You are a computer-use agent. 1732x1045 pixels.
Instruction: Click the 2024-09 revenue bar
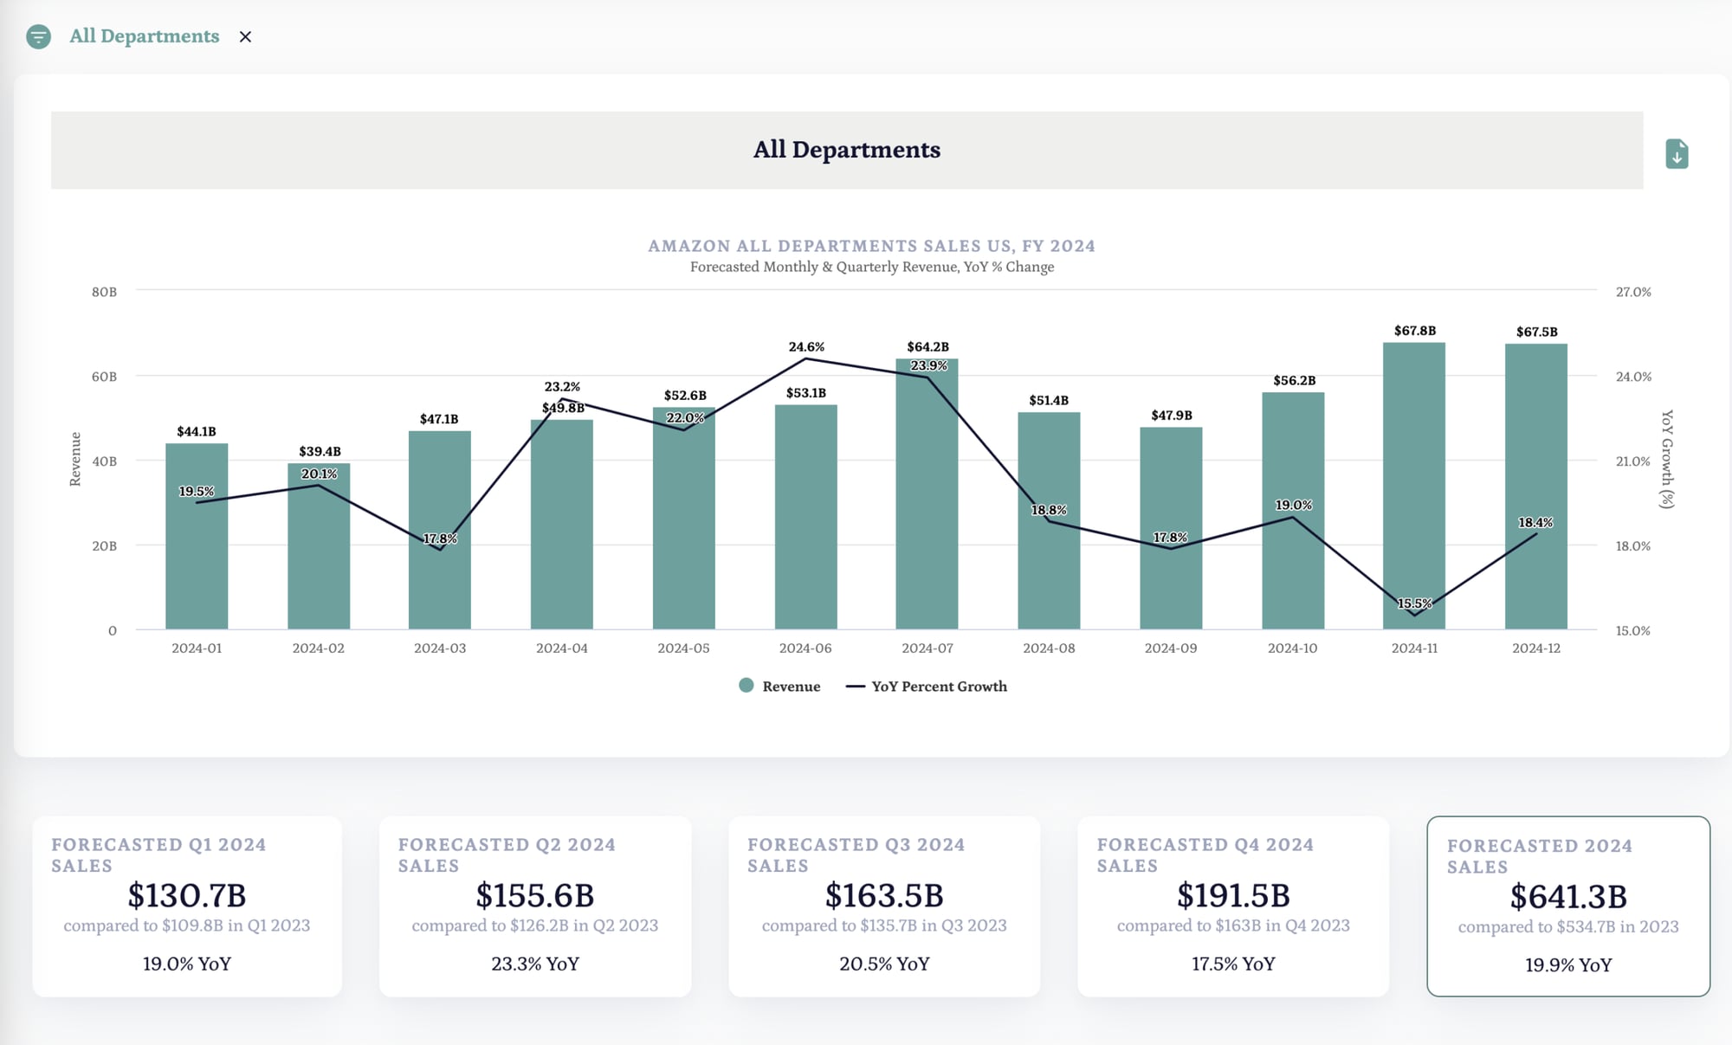(x=1171, y=528)
